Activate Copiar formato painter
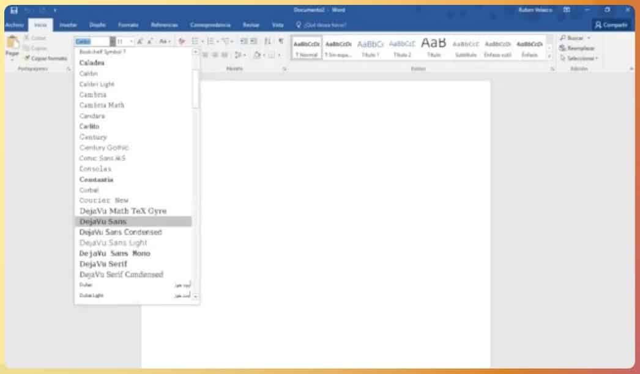Image resolution: width=640 pixels, height=374 pixels. [46, 58]
